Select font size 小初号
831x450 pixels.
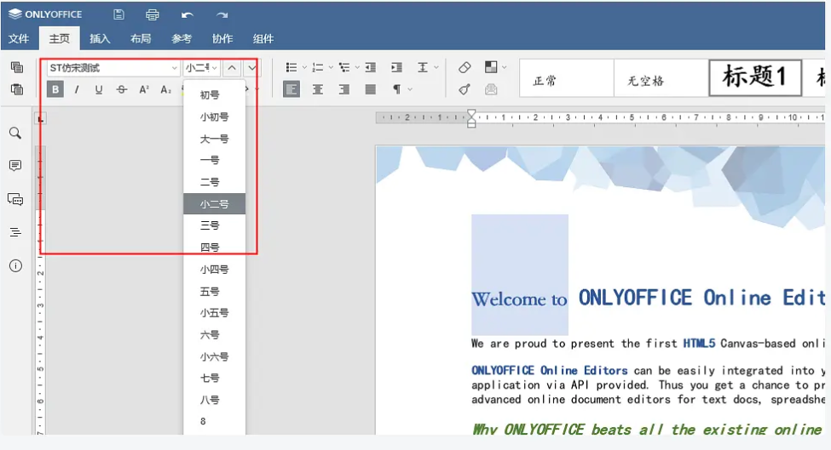214,117
